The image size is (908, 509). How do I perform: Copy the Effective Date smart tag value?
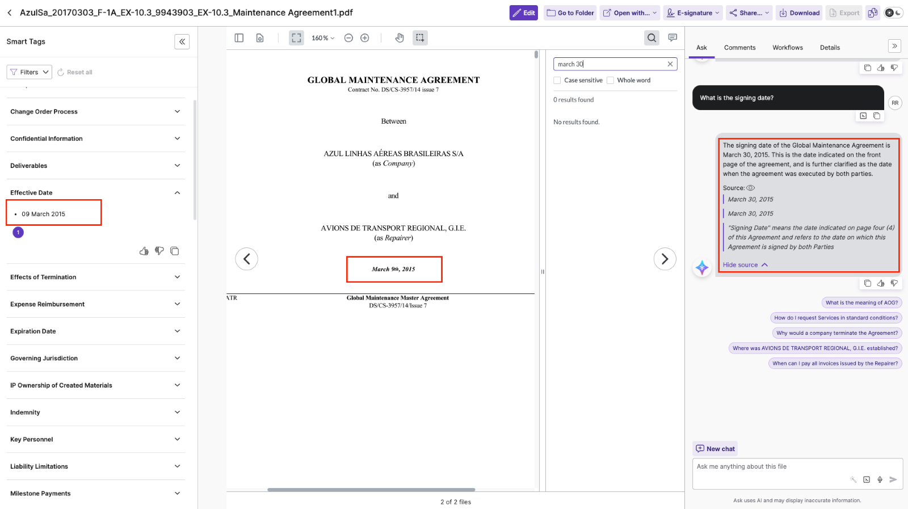pyautogui.click(x=175, y=251)
